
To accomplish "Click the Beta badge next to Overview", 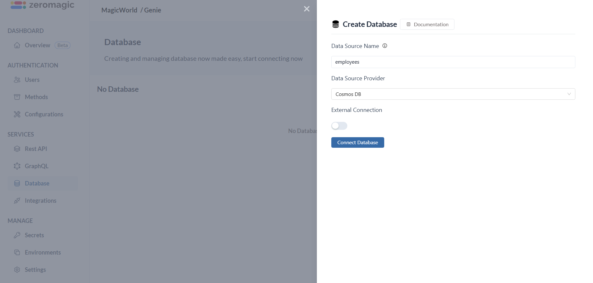I will (63, 45).
